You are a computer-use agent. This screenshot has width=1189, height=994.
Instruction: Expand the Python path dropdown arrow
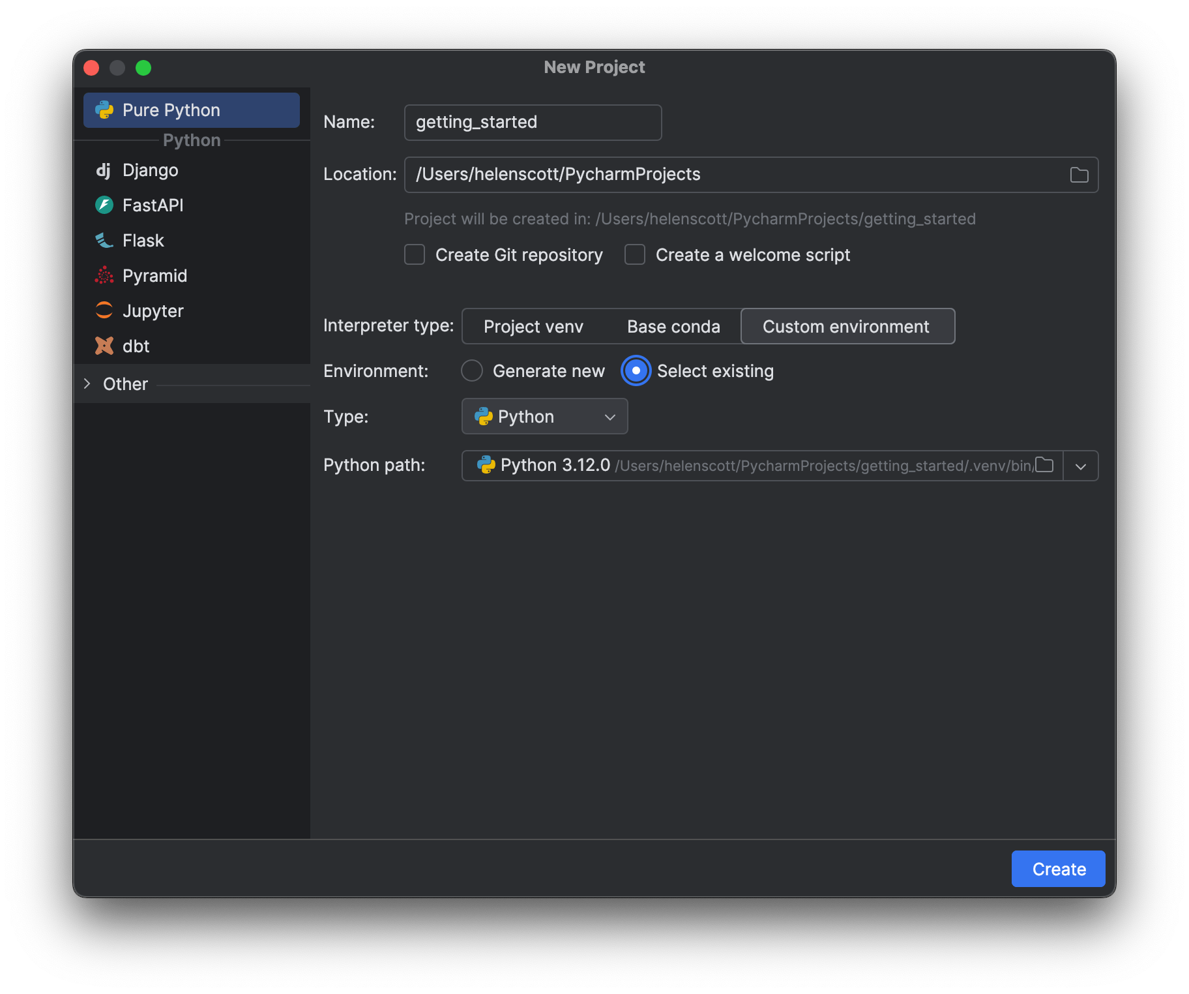coord(1081,466)
